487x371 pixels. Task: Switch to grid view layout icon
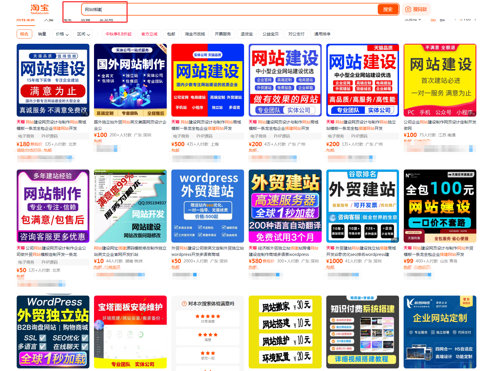[x=433, y=20]
